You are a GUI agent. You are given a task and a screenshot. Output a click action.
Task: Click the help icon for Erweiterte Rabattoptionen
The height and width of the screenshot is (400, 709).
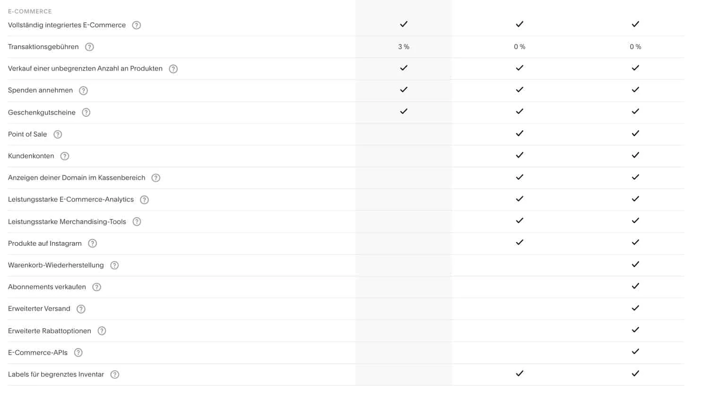tap(101, 331)
